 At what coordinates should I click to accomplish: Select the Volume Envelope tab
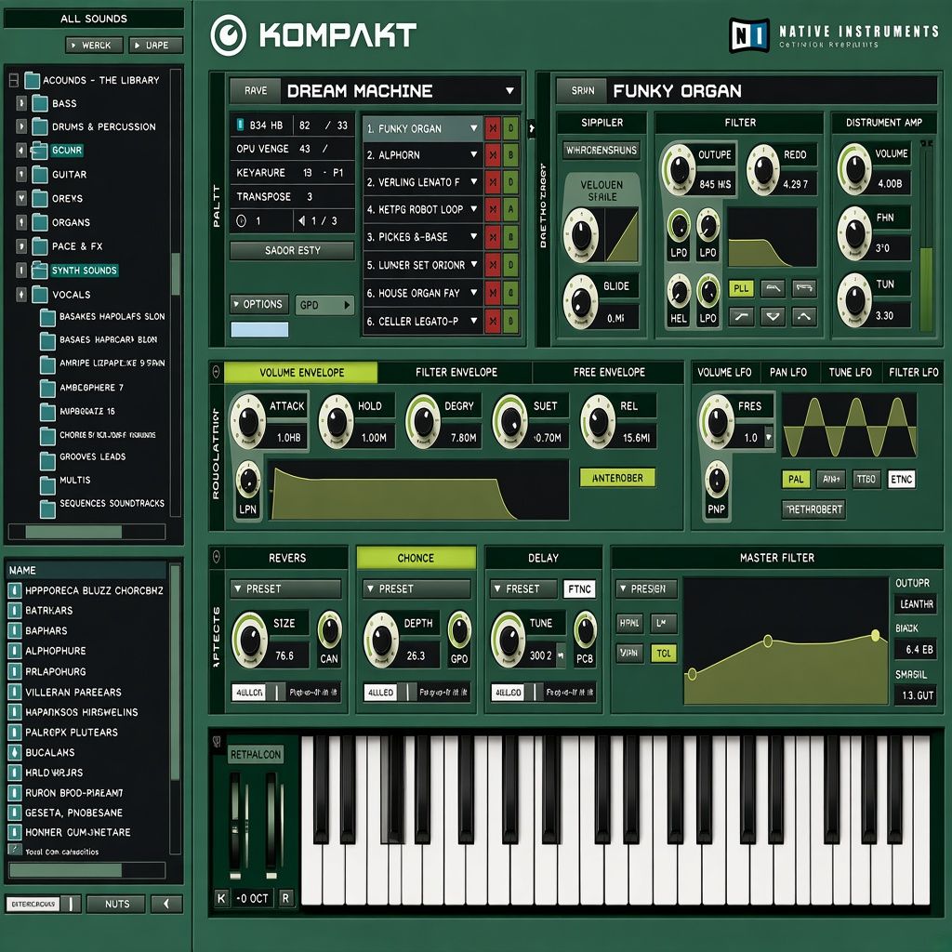click(x=301, y=372)
